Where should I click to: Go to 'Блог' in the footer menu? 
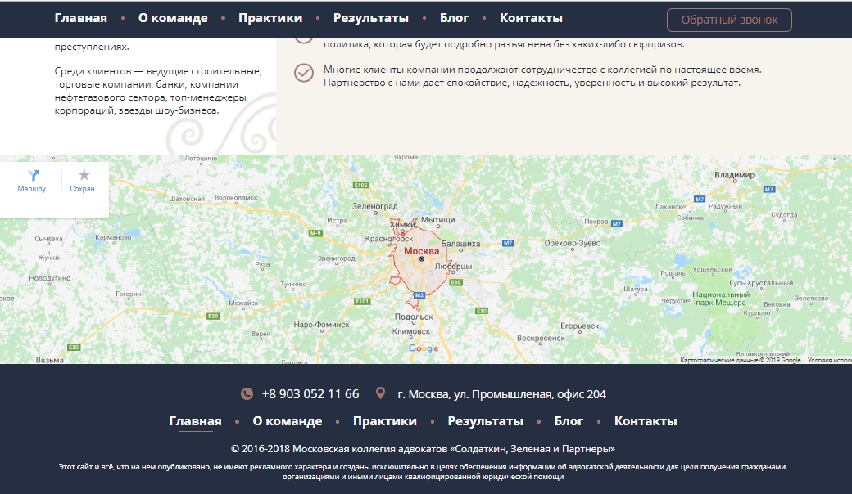point(569,421)
